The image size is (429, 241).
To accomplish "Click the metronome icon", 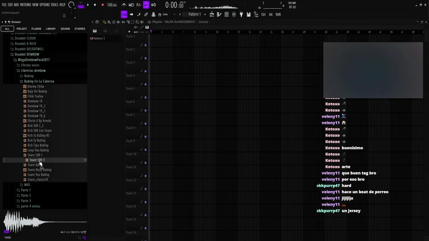I will click(x=124, y=5).
